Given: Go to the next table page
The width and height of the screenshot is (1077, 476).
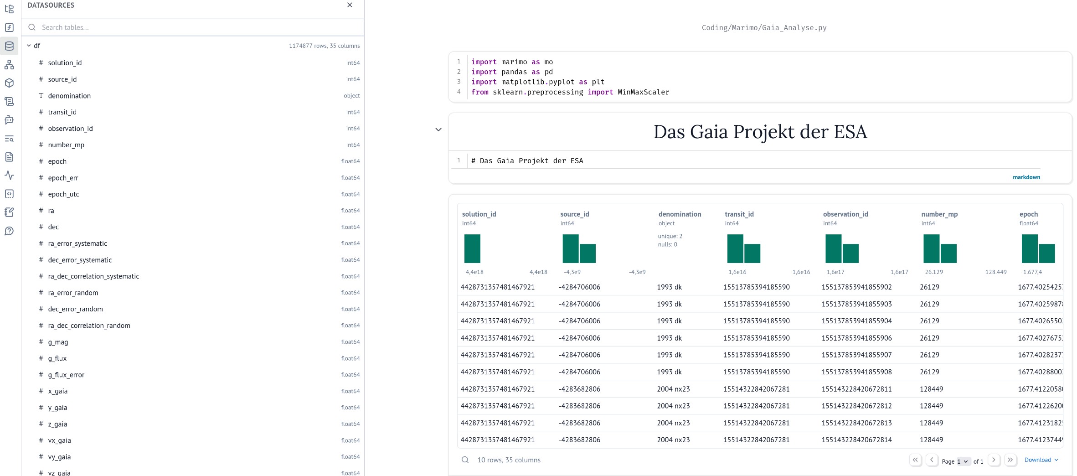Looking at the screenshot, I should pos(994,460).
